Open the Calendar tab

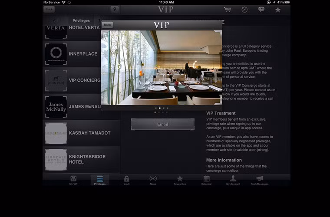click(x=206, y=180)
